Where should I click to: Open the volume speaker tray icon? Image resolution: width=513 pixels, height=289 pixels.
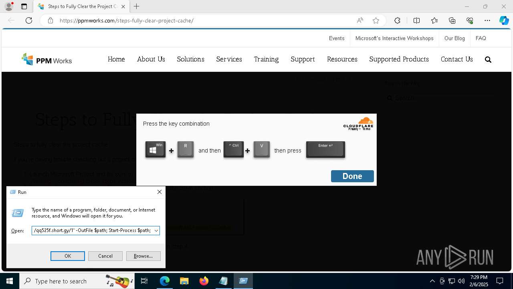tap(461, 281)
